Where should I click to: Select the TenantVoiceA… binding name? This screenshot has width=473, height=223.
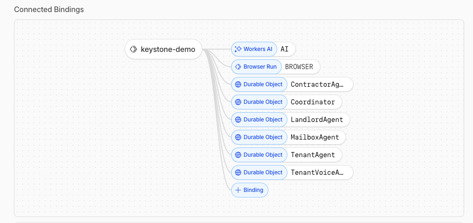pyautogui.click(x=317, y=172)
